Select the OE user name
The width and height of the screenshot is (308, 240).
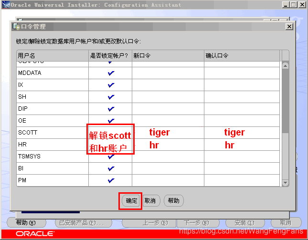coord(22,121)
